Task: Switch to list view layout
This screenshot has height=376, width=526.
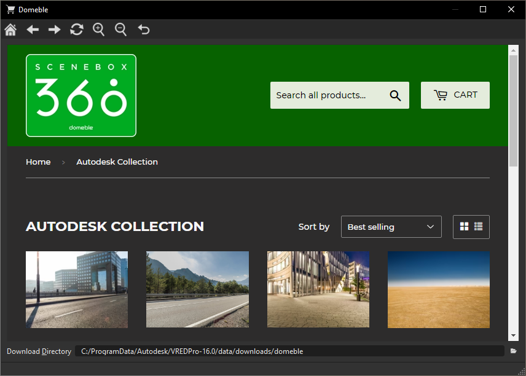Action: coord(479,226)
